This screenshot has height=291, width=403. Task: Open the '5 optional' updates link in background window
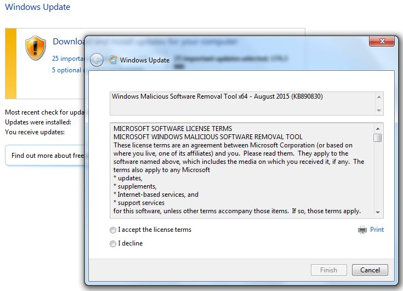[69, 70]
